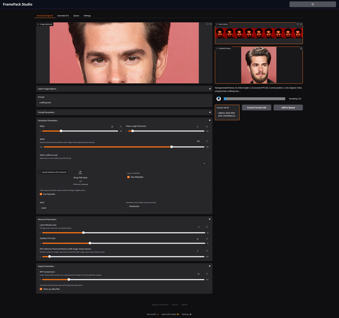Reset the Steps slider value
Screen dimensions: 339x318
click(120, 127)
